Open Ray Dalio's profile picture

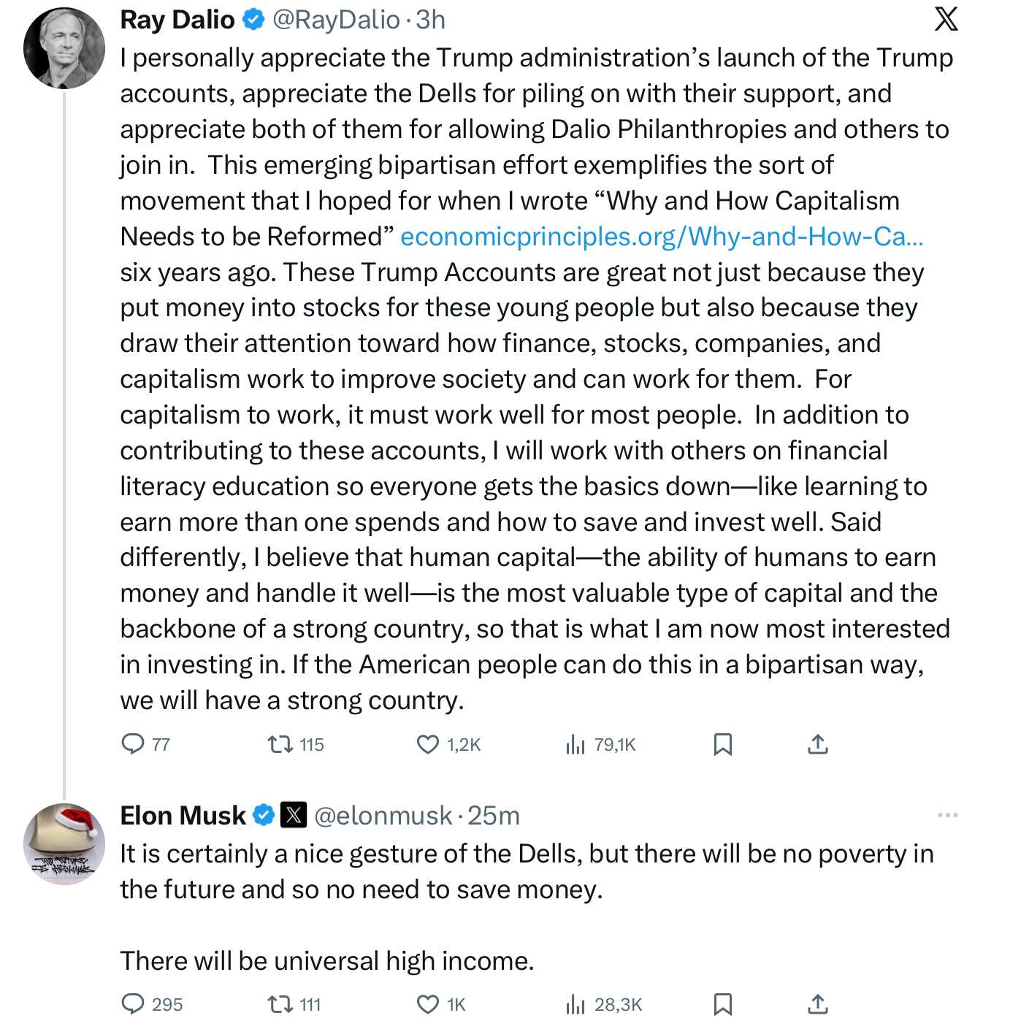point(64,48)
